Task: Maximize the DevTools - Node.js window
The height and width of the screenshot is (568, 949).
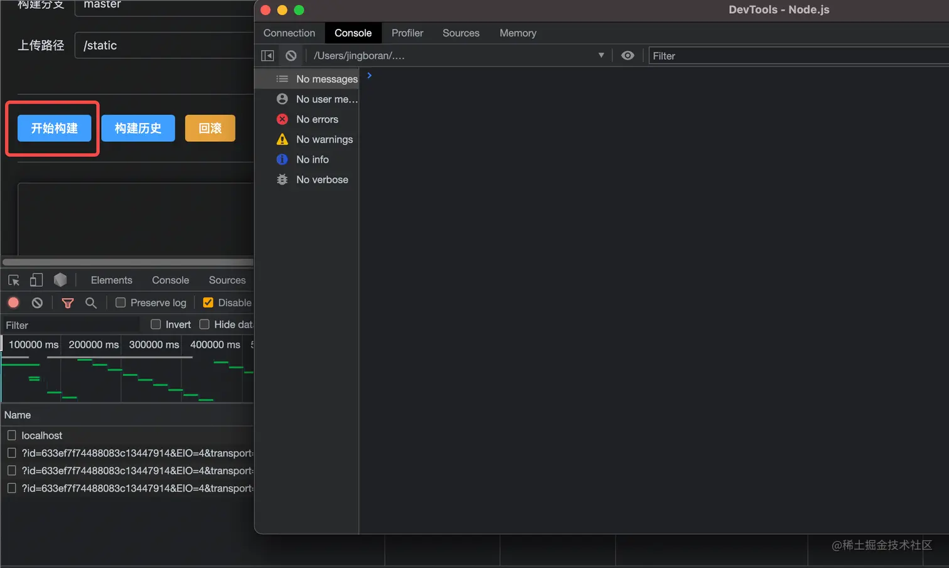Action: 299,10
